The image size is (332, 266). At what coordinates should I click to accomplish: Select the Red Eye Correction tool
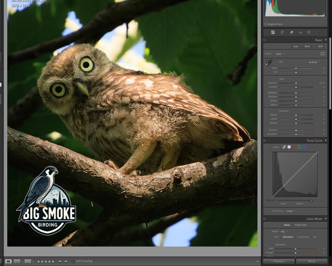[300, 32]
